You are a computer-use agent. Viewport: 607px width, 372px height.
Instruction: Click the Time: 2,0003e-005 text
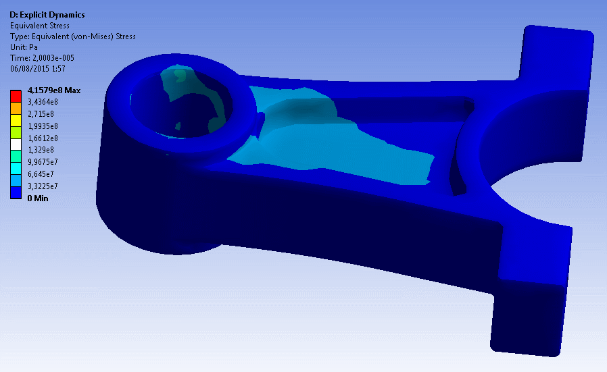pyautogui.click(x=42, y=58)
